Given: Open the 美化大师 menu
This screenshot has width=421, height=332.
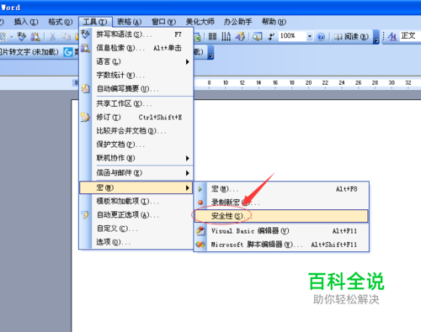Looking at the screenshot, I should click(200, 22).
